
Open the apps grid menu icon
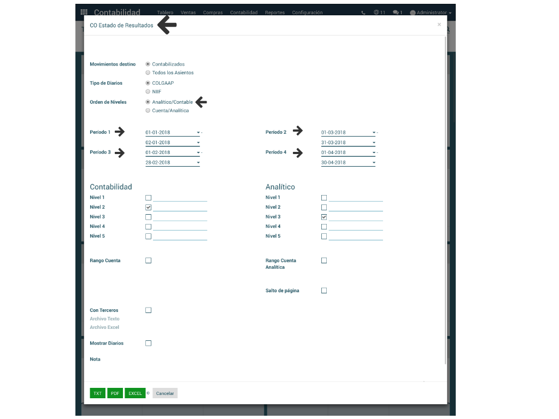(84, 12)
